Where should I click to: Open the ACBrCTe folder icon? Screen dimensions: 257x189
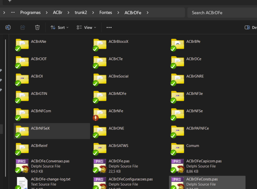[x=99, y=62]
